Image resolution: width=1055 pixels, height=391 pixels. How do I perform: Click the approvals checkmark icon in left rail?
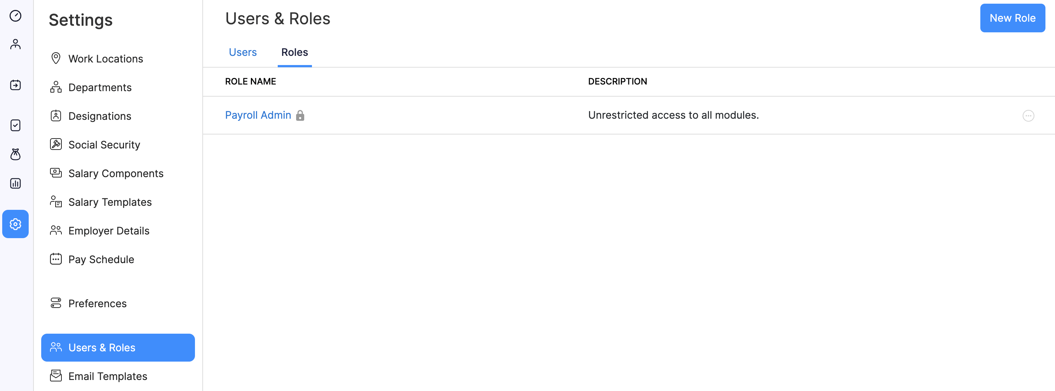pos(15,125)
